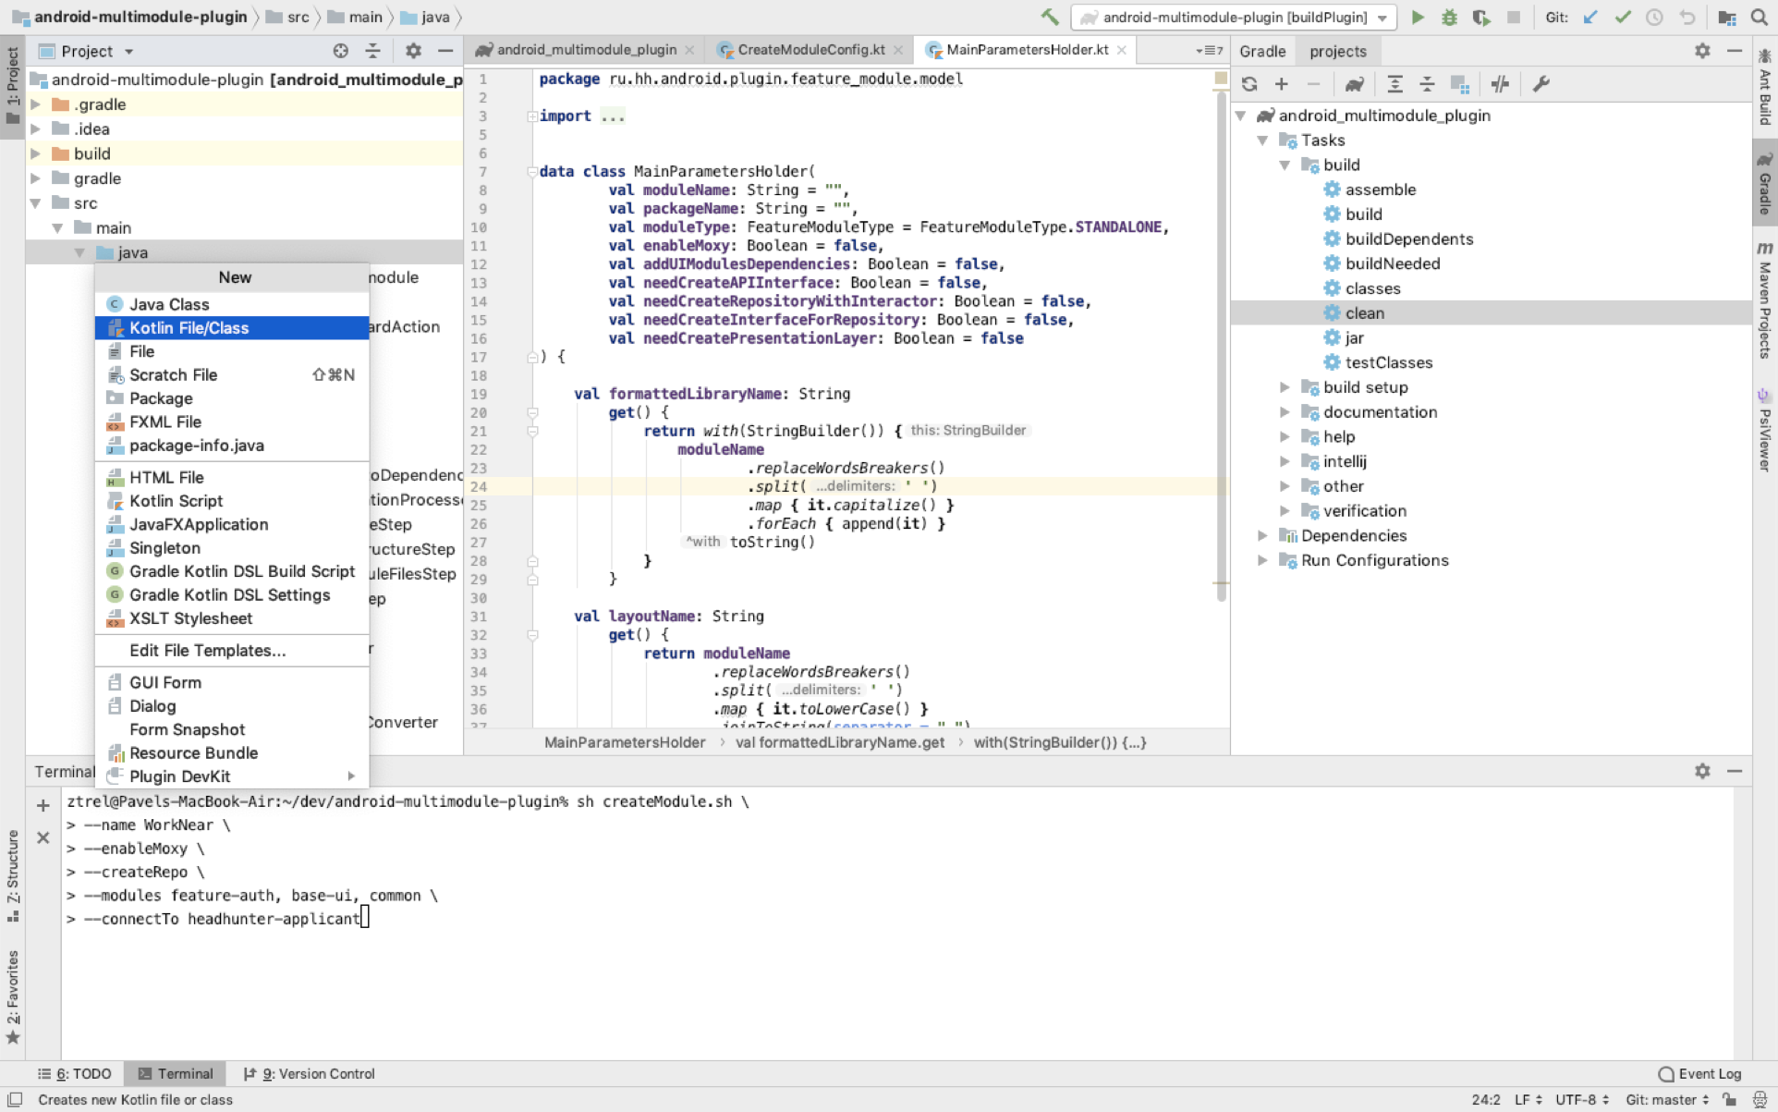Open Gradle settings wrench icon
Screen dimensions: 1778x1112
click(1541, 84)
